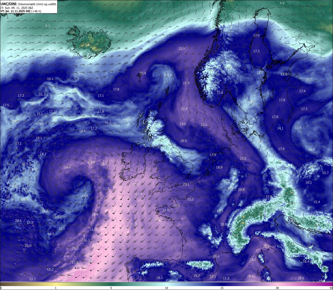
Task: Click the map value "20.6"
Action: pos(216,256)
